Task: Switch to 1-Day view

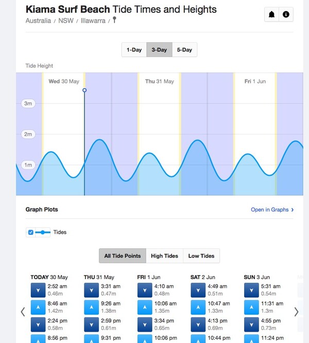Action: click(x=134, y=49)
